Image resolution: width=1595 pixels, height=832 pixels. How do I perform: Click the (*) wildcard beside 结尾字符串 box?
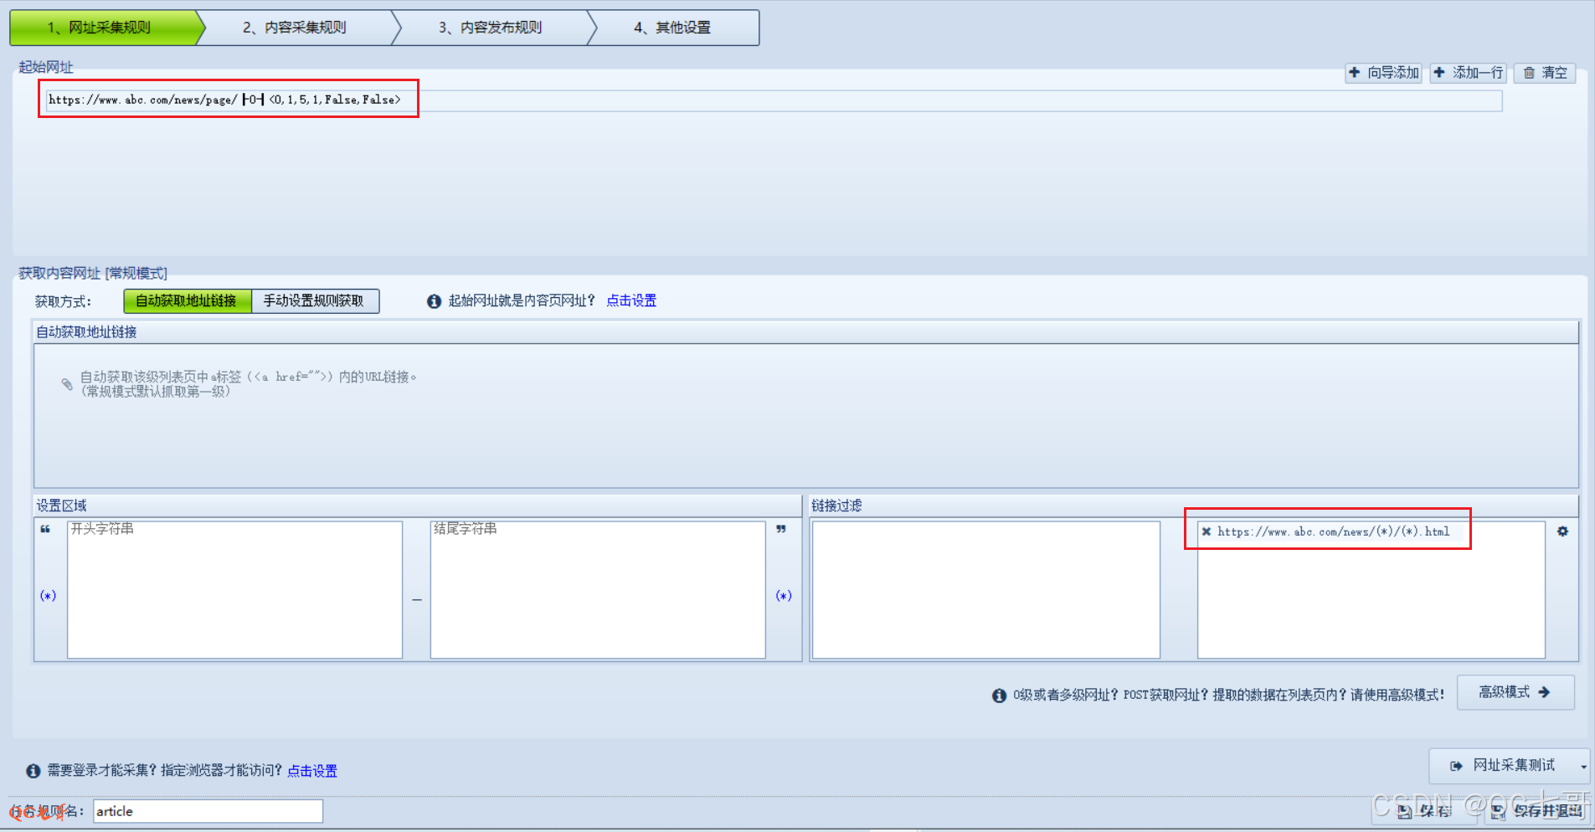coord(783,595)
